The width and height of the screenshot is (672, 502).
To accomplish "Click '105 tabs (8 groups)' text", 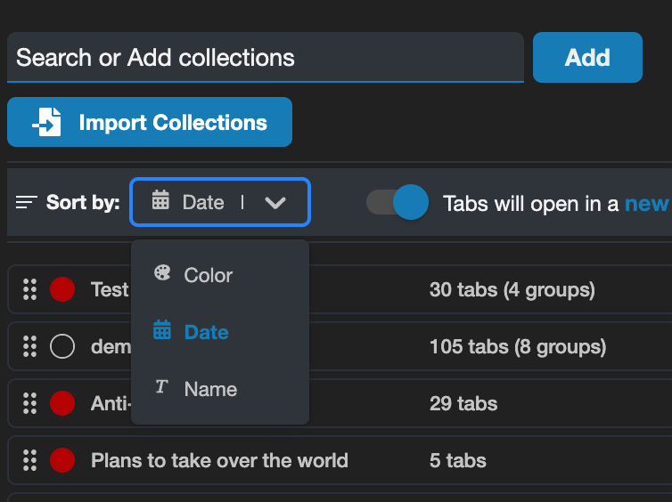I will (518, 346).
